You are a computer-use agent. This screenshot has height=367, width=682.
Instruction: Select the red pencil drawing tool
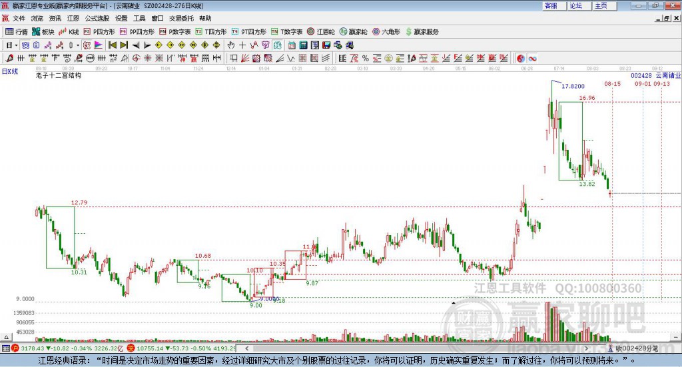pos(9,58)
